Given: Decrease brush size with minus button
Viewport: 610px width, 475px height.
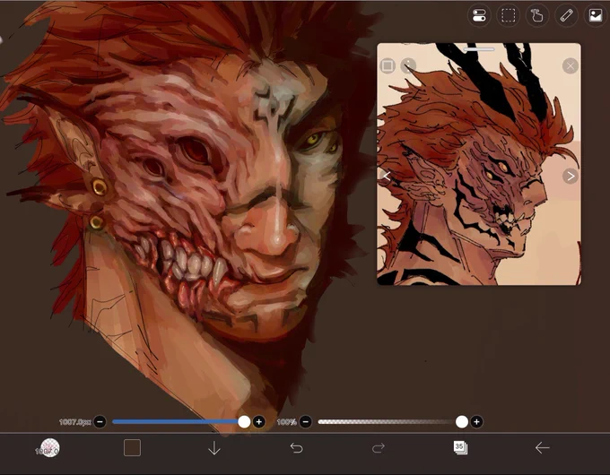Looking at the screenshot, I should coord(100,422).
